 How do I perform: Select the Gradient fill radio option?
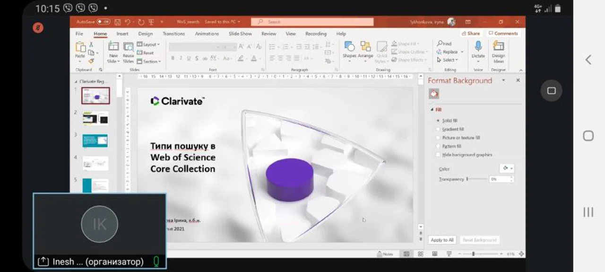pos(438,129)
